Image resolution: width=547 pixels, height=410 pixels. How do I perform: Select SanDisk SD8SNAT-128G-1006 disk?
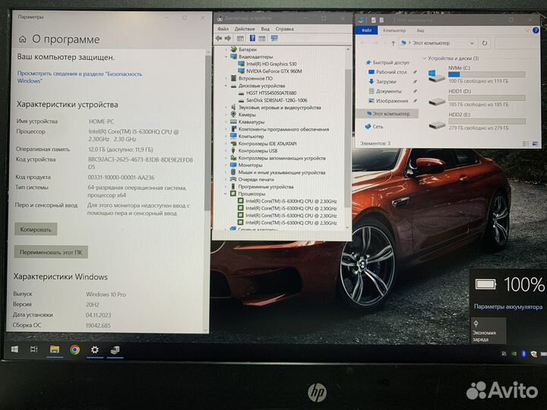[277, 100]
